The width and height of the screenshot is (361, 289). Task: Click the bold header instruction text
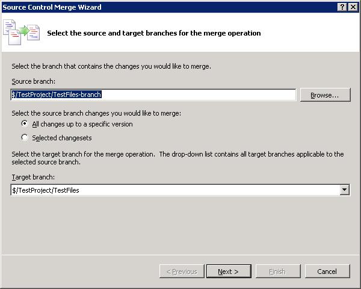(x=154, y=33)
